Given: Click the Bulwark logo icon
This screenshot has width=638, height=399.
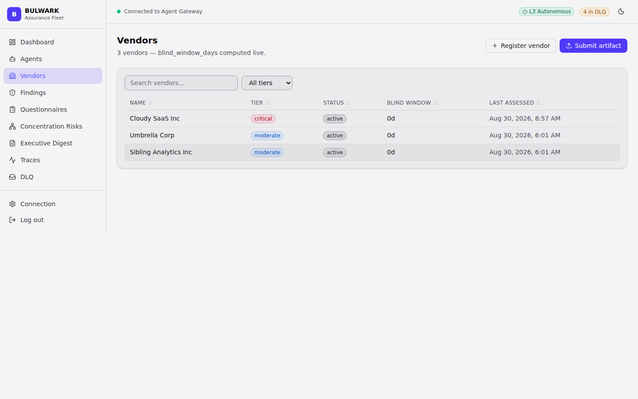Looking at the screenshot, I should click(14, 14).
